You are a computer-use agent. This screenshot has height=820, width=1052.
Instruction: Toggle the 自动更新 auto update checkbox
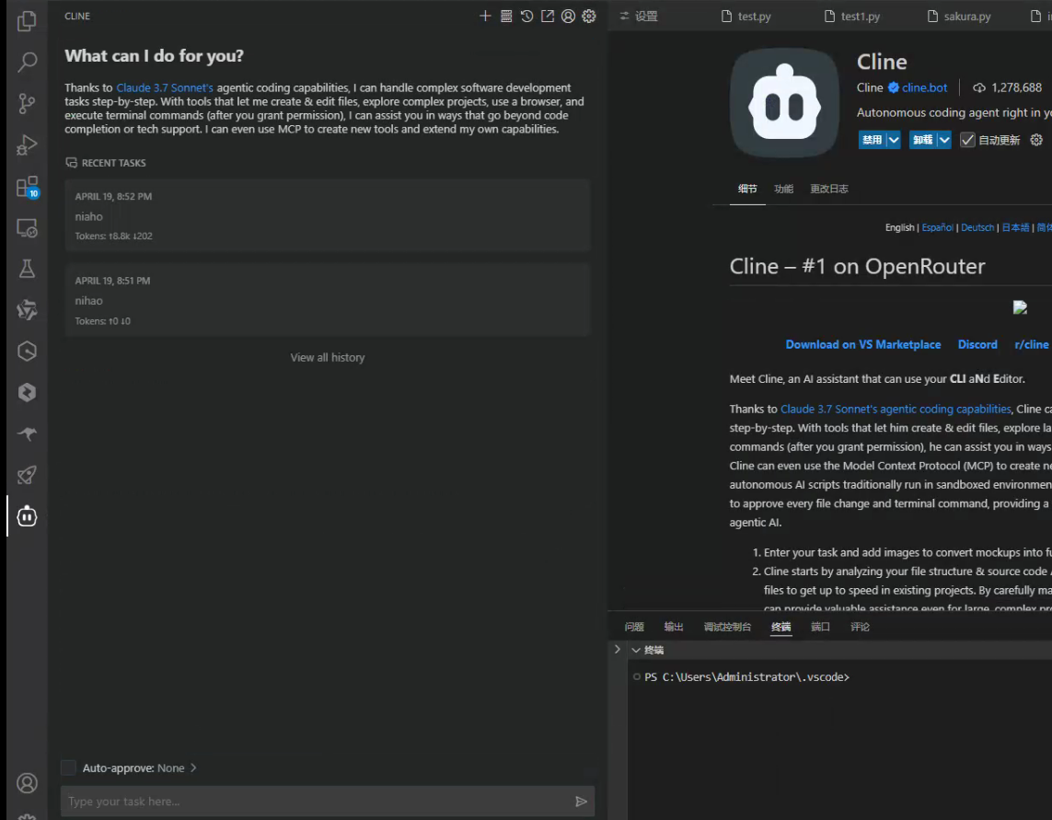pos(966,140)
